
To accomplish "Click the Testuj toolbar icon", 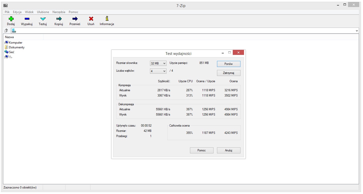I will point(43,19).
